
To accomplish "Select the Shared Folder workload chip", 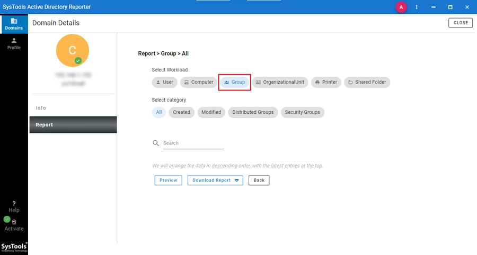I will click(367, 83).
